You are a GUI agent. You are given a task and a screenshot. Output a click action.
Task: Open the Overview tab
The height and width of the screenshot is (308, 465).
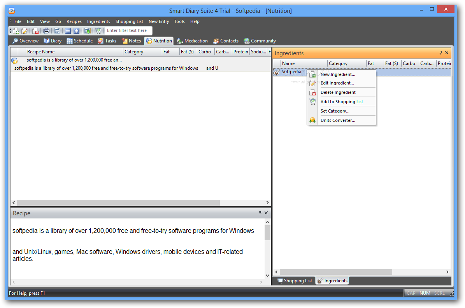click(x=26, y=41)
